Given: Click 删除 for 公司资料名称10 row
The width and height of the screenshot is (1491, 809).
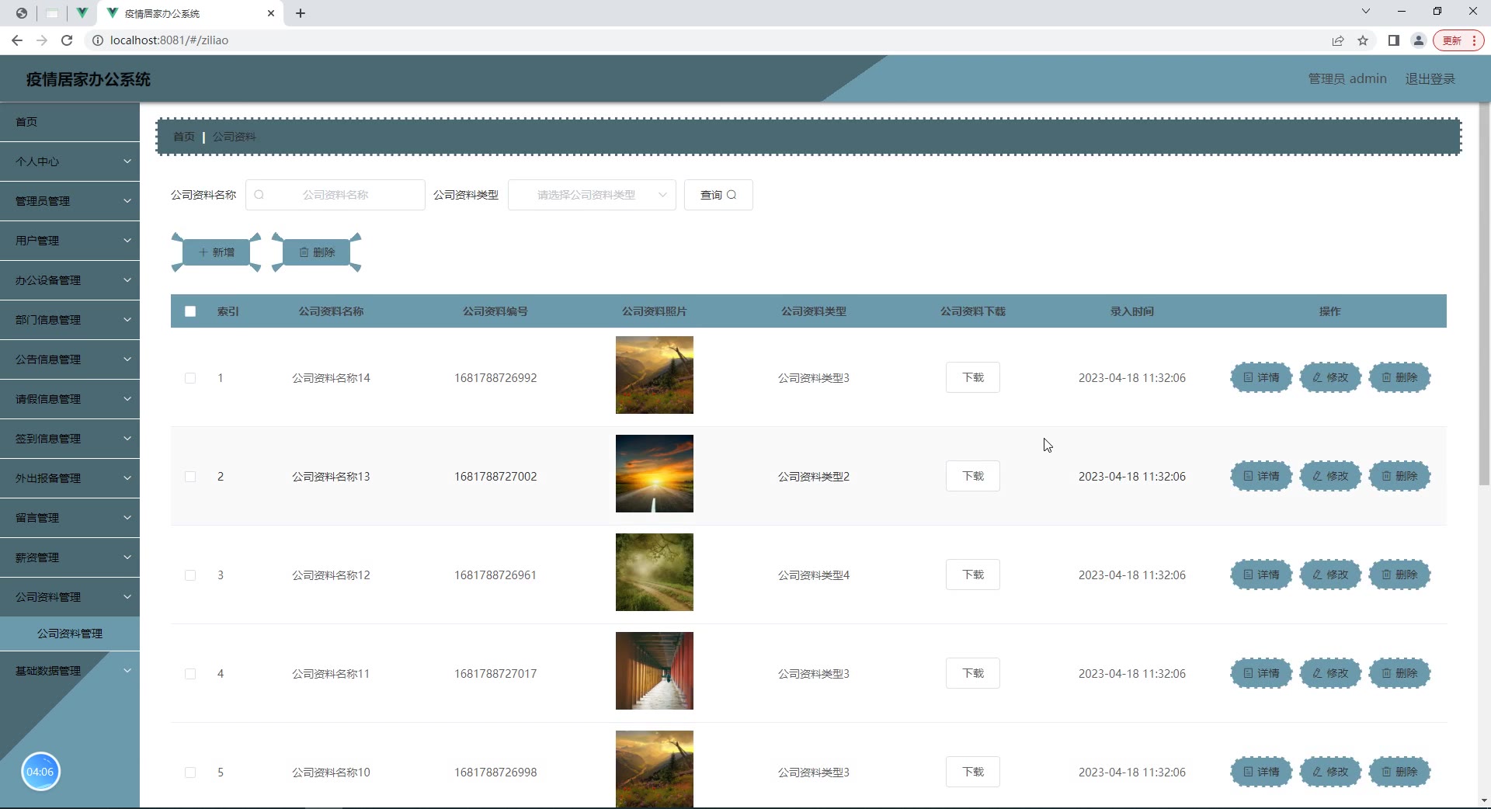Looking at the screenshot, I should [1399, 772].
